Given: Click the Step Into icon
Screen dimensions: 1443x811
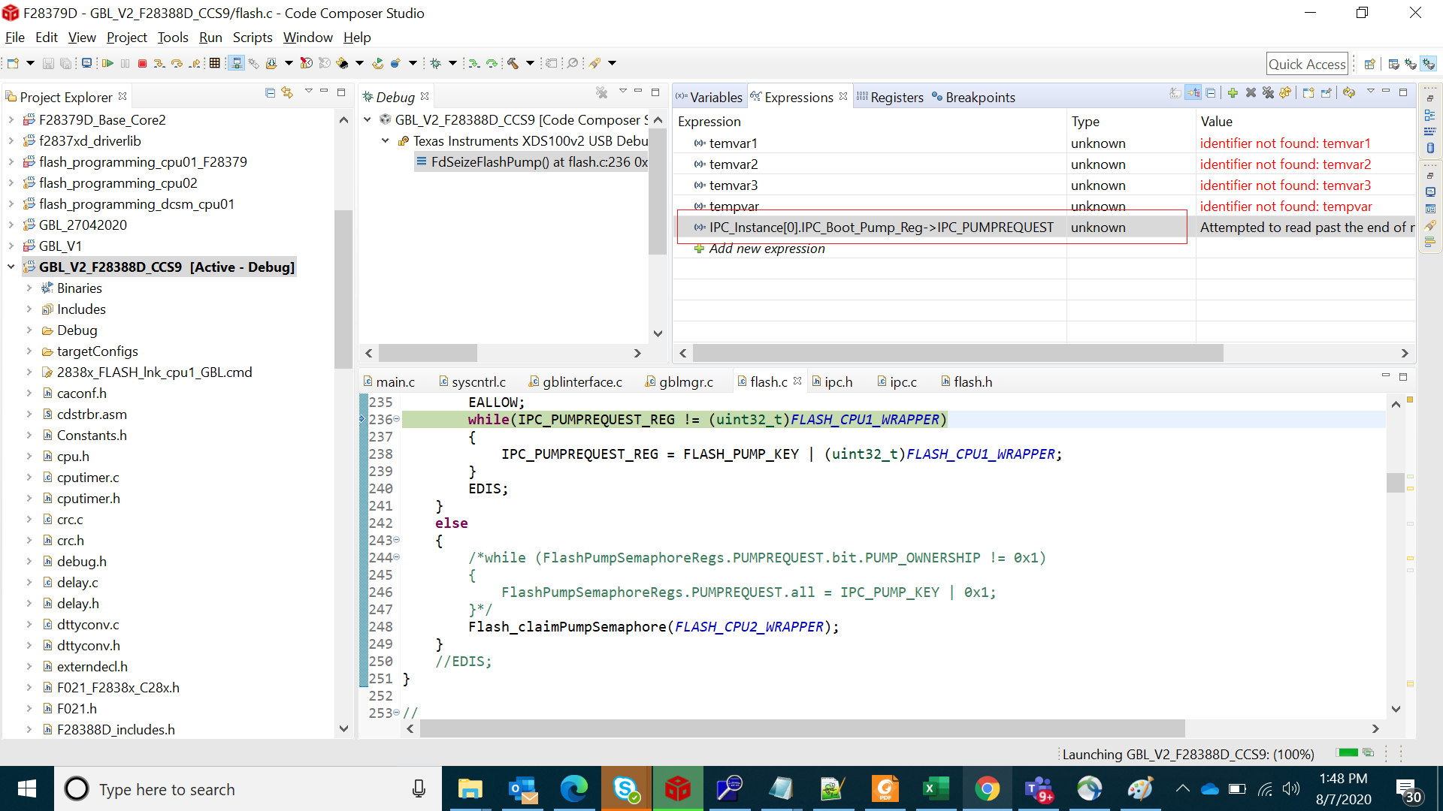Looking at the screenshot, I should pyautogui.click(x=159, y=64).
